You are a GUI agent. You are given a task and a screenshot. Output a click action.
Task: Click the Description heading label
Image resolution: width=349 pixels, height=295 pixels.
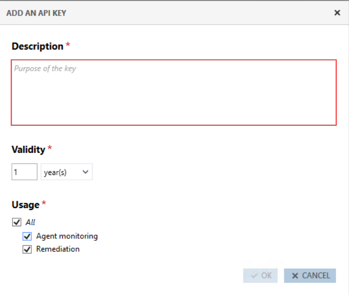pos(37,46)
